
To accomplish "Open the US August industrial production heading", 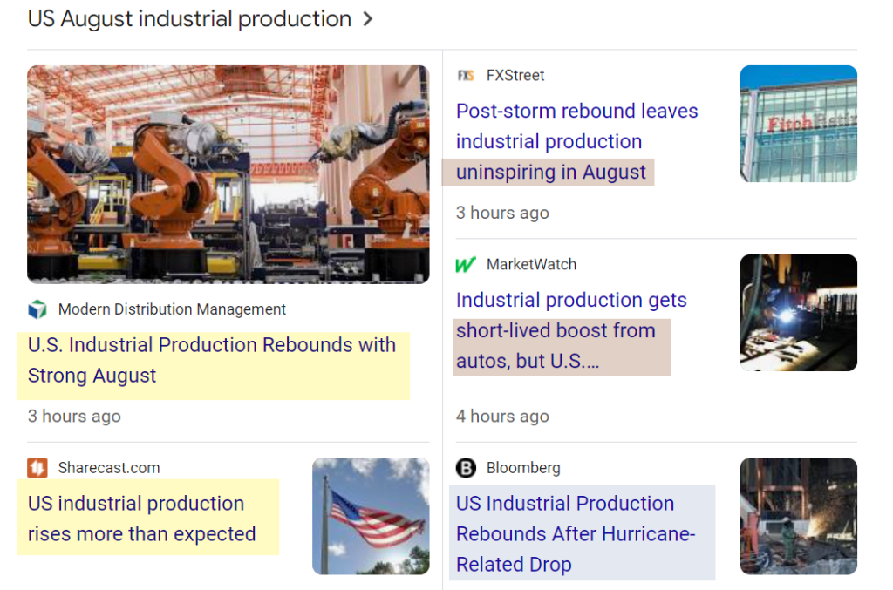I will (x=189, y=18).
